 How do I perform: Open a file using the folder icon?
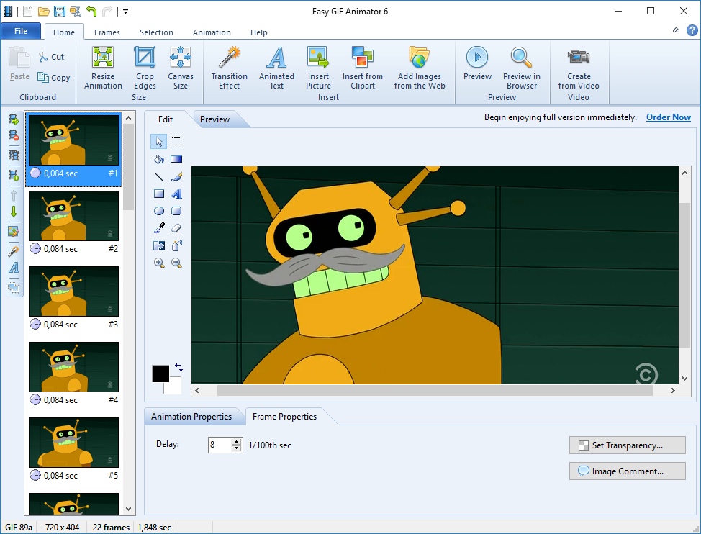[x=43, y=12]
